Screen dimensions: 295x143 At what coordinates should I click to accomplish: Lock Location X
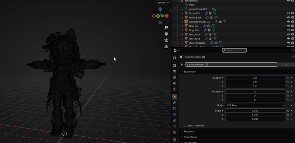287,78
